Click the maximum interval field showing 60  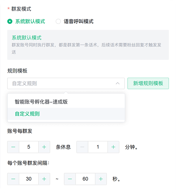click(x=85, y=179)
